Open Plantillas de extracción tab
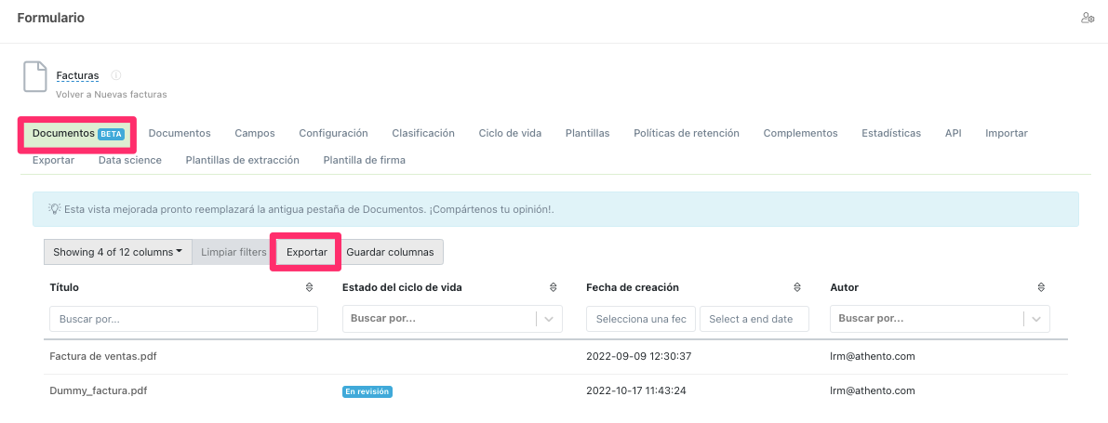Viewport: 1108px width, 423px height. coord(243,160)
